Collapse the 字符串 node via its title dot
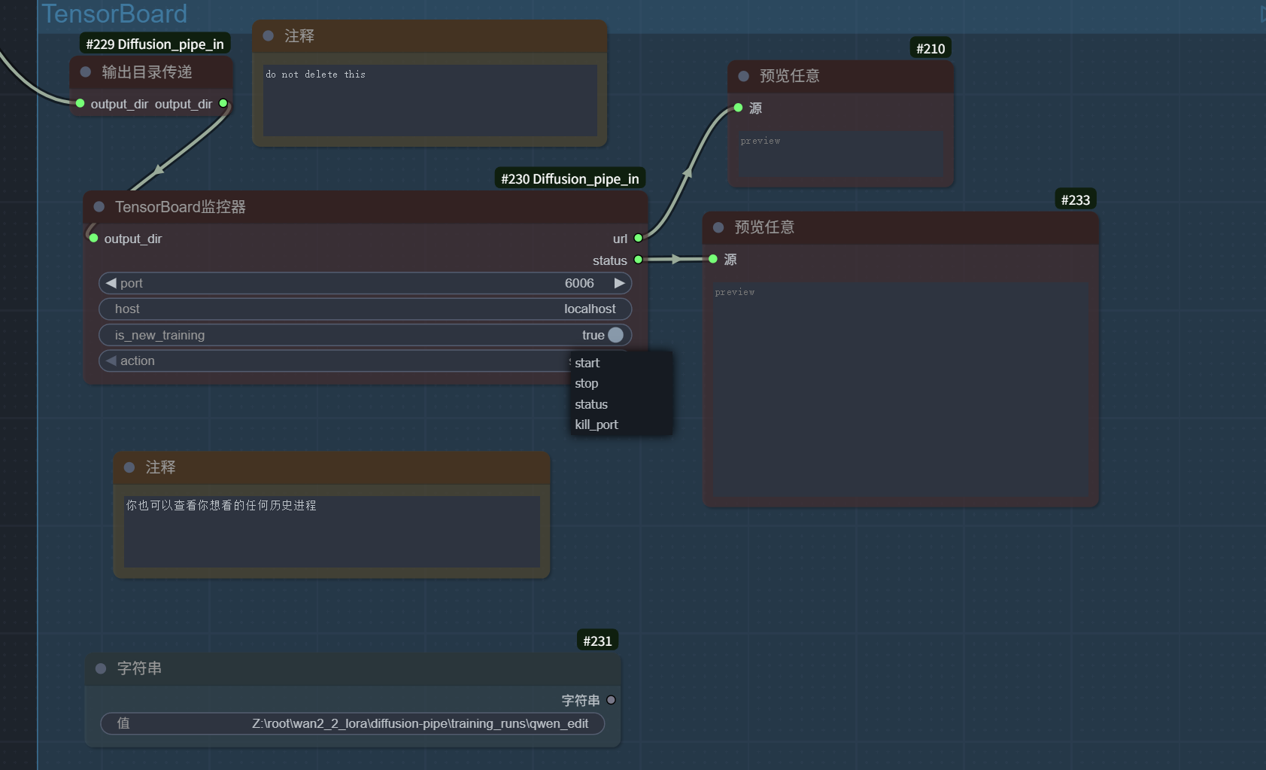This screenshot has height=770, width=1266. pos(101,668)
